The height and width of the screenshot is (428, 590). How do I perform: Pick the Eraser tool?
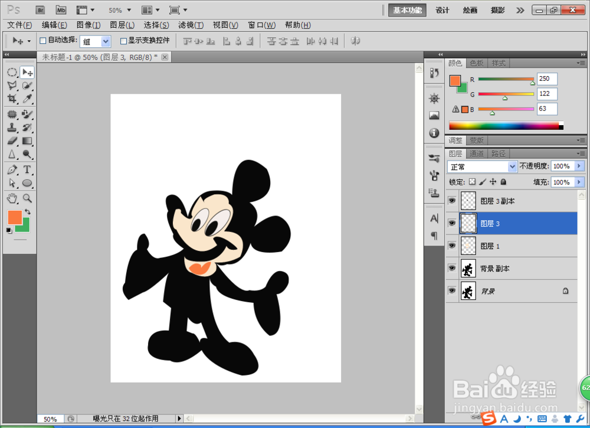coord(12,141)
